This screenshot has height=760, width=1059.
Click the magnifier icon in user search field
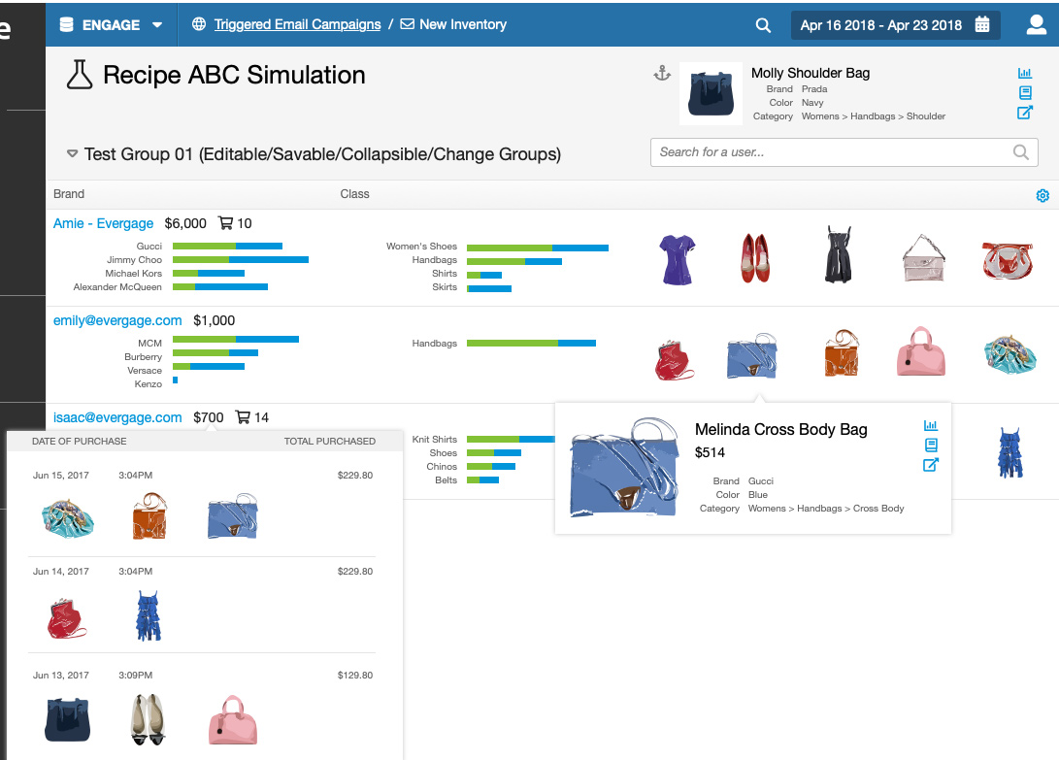[x=1021, y=152]
